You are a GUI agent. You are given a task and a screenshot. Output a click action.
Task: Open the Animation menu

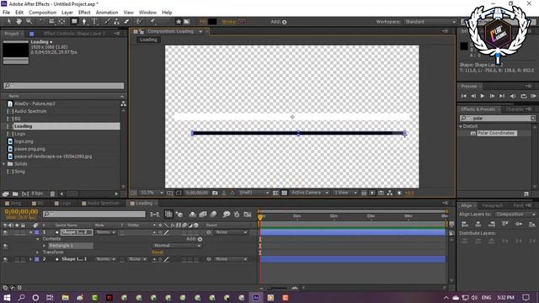click(107, 13)
